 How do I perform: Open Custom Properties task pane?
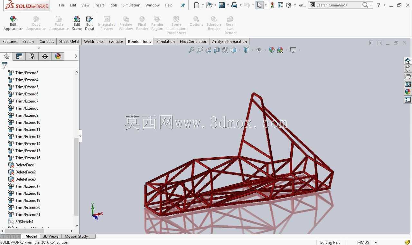[408, 100]
